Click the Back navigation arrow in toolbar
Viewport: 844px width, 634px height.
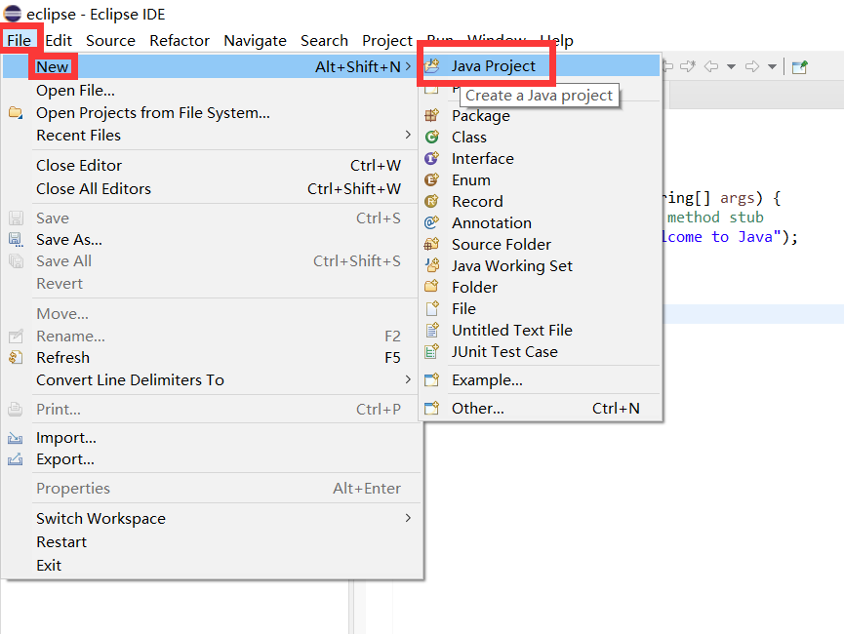coord(711,66)
